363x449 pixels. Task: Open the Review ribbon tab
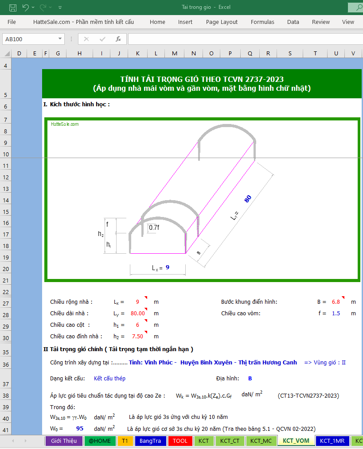tap(320, 22)
